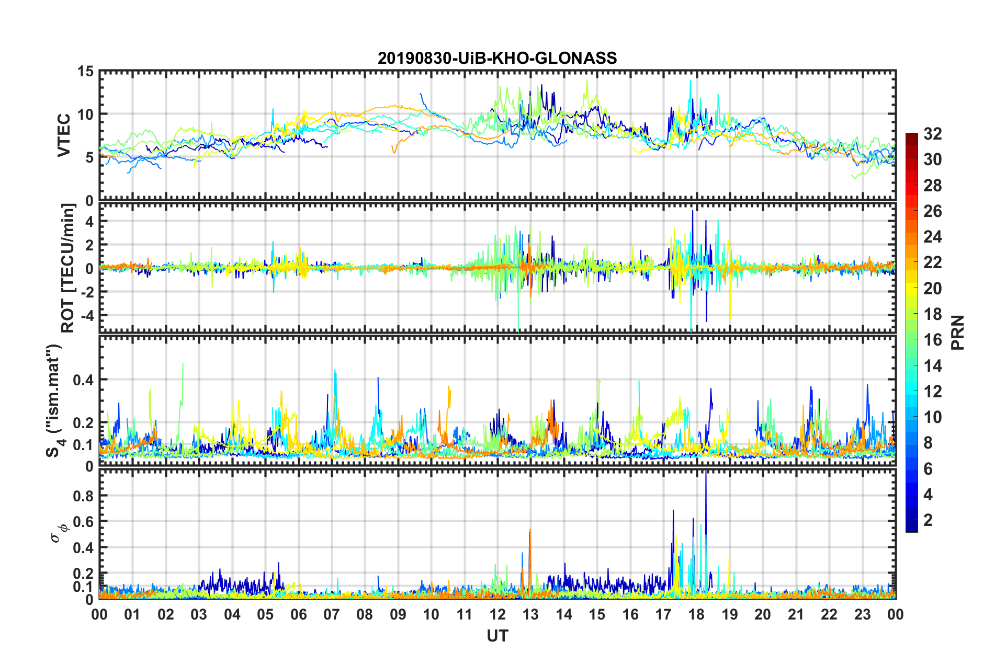The width and height of the screenshot is (995, 665).
Task: Click the "5" tick on the VTEC axis
Action: pyautogui.click(x=89, y=157)
